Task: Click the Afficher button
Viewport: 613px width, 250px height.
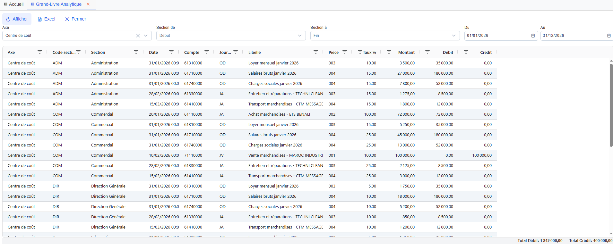Action: (17, 19)
